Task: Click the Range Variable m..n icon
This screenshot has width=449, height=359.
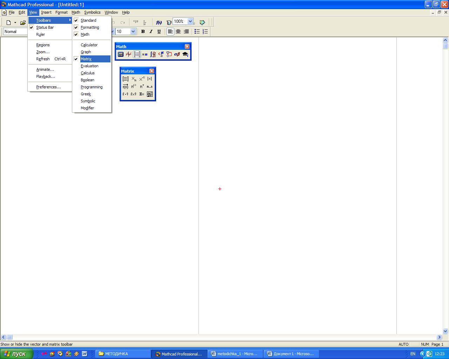Action: [x=150, y=87]
